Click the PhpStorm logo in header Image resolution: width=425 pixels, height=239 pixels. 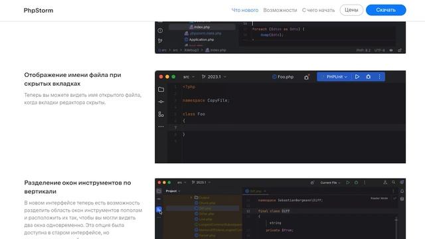[39, 11]
